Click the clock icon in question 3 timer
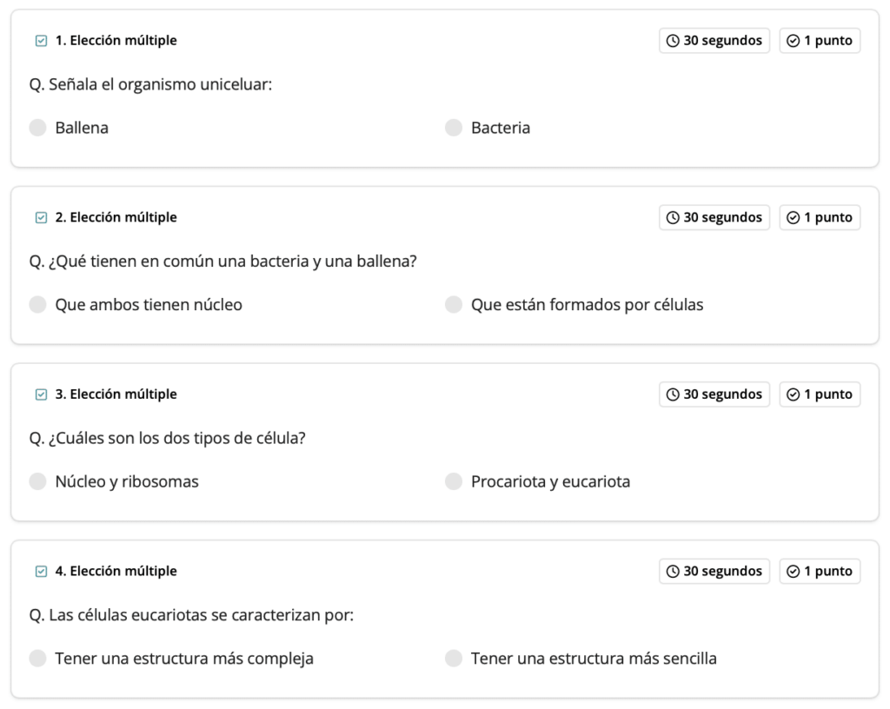890x709 pixels. click(x=673, y=394)
